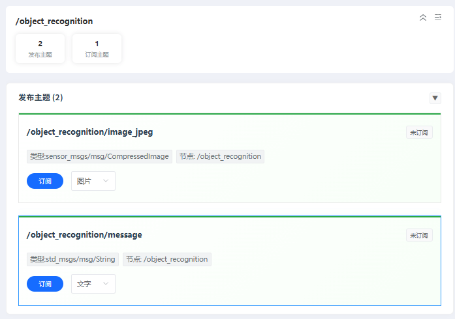Click the number 2 above 发布主题 label
The image size is (455, 319).
[x=40, y=44]
